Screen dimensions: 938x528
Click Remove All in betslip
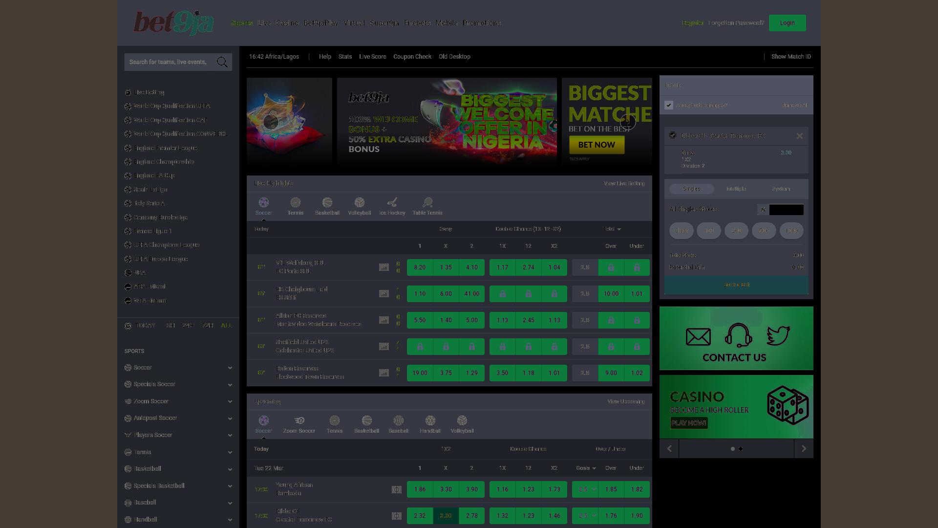point(795,105)
